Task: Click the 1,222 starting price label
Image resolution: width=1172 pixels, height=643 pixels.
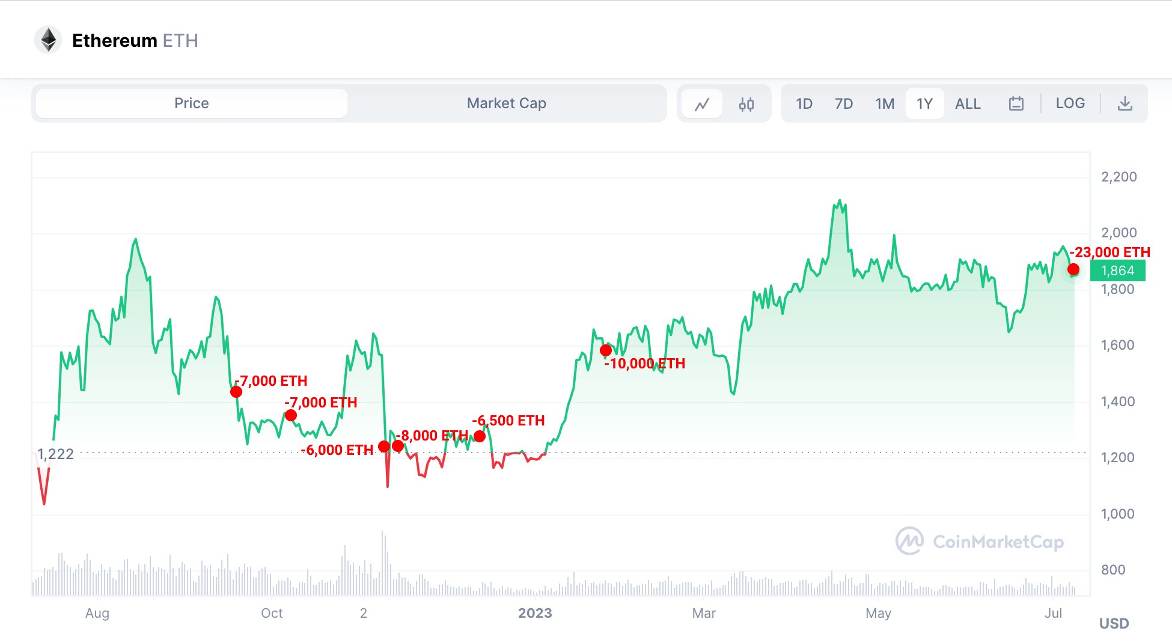Action: (55, 454)
